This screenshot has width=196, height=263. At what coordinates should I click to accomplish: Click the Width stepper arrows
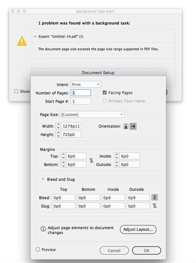tap(58, 126)
